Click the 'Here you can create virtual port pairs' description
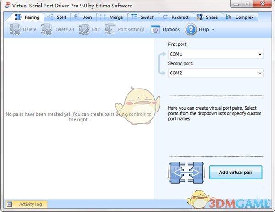Image resolution: width=275 pixels, height=212 pixels. 214,113
